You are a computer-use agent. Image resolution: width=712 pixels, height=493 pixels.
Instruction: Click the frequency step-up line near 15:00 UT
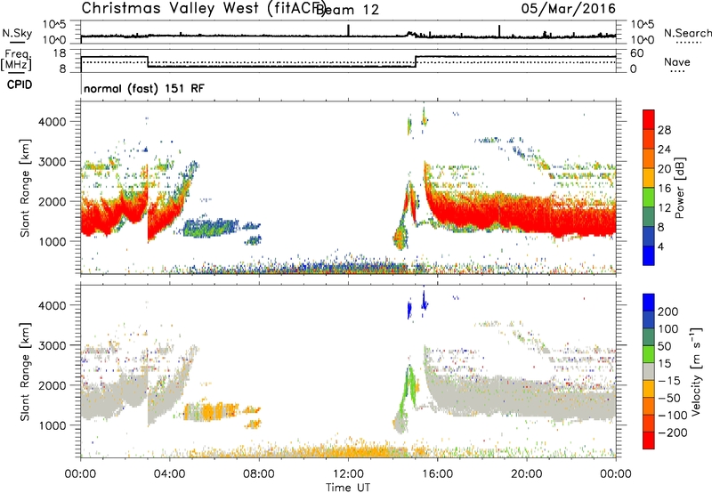416,61
